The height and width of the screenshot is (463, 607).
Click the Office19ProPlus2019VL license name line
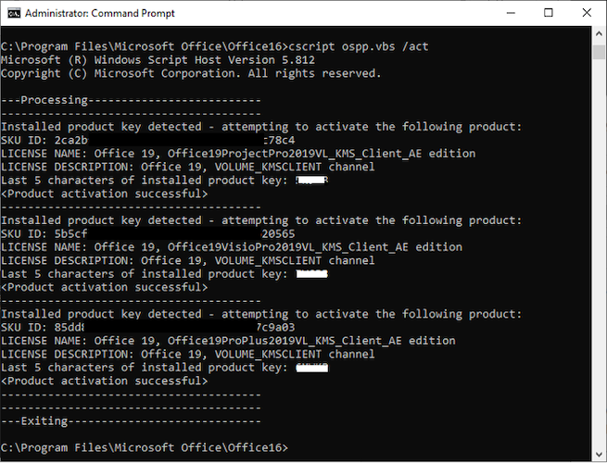234,341
